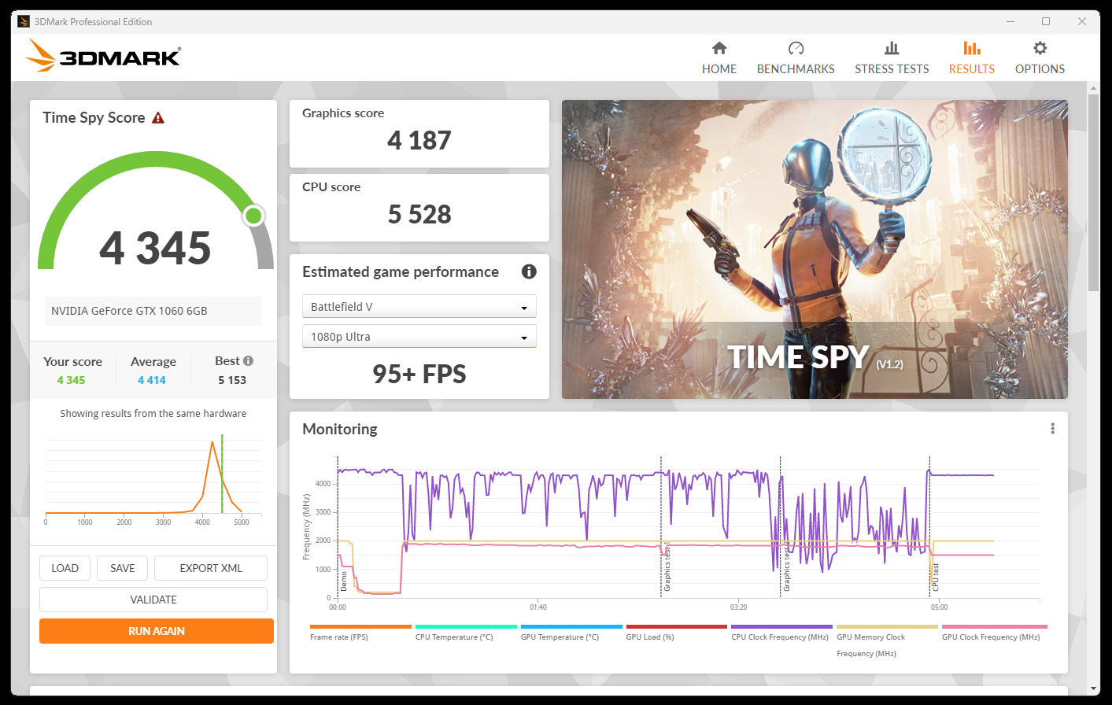Screen dimensions: 1112x705
Task: Click the 3DMark logo
Action: click(x=103, y=56)
